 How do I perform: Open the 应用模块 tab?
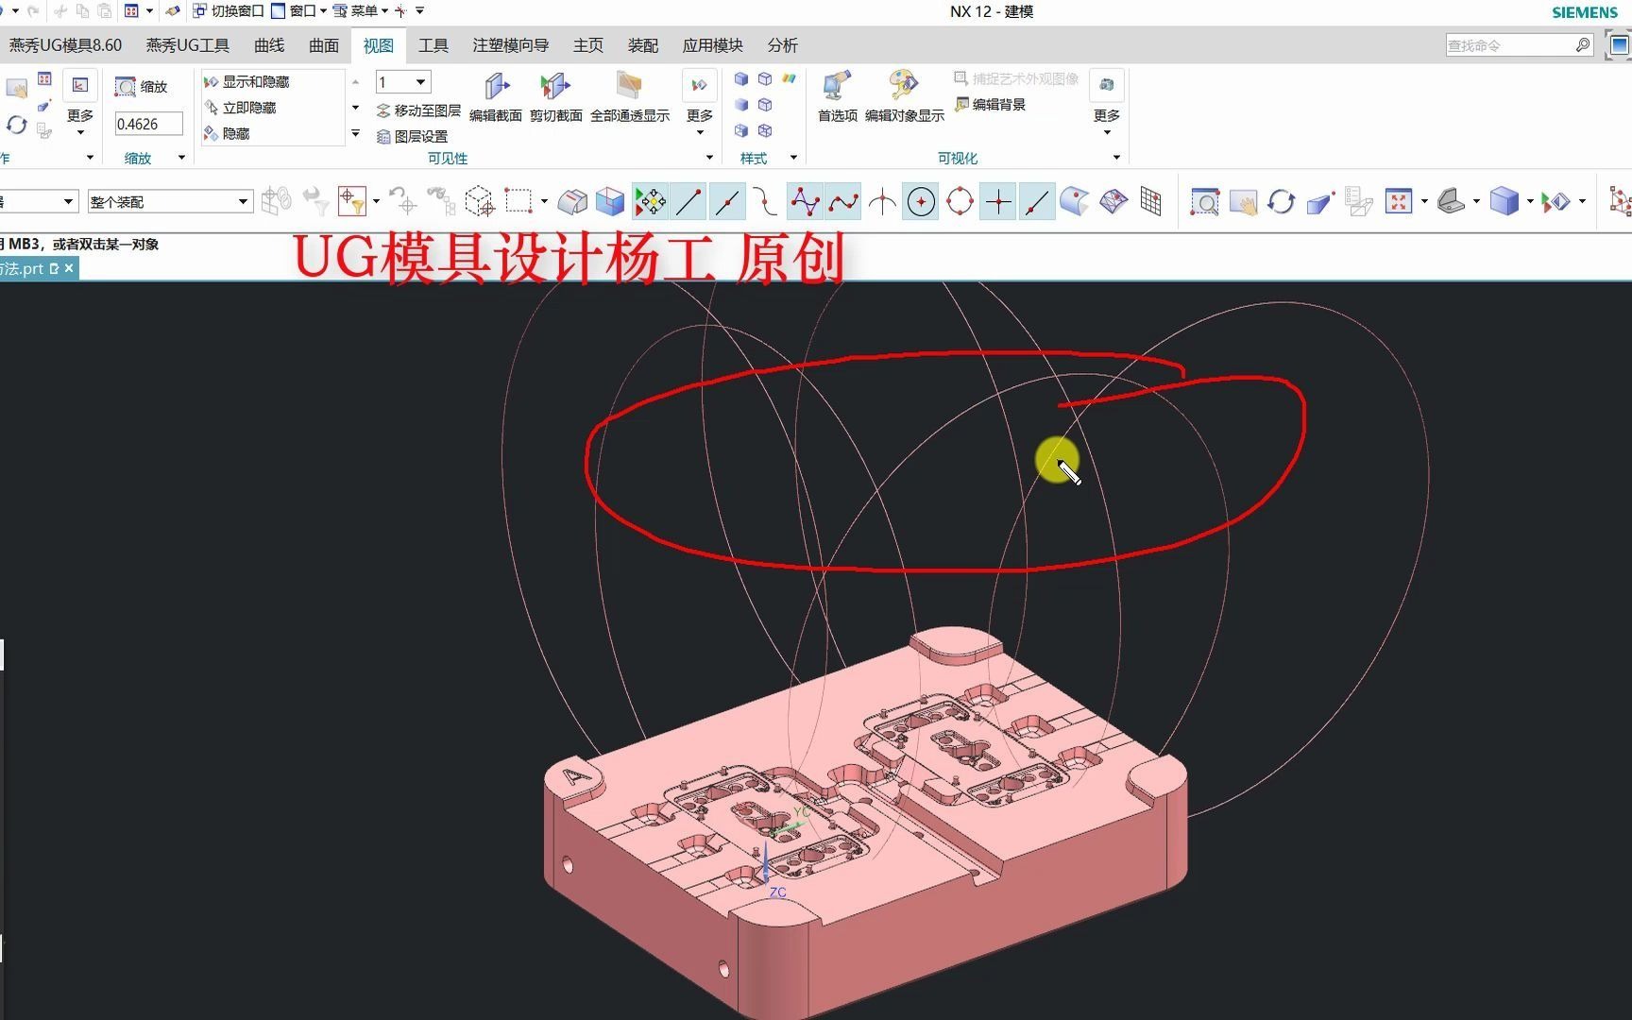pyautogui.click(x=713, y=45)
